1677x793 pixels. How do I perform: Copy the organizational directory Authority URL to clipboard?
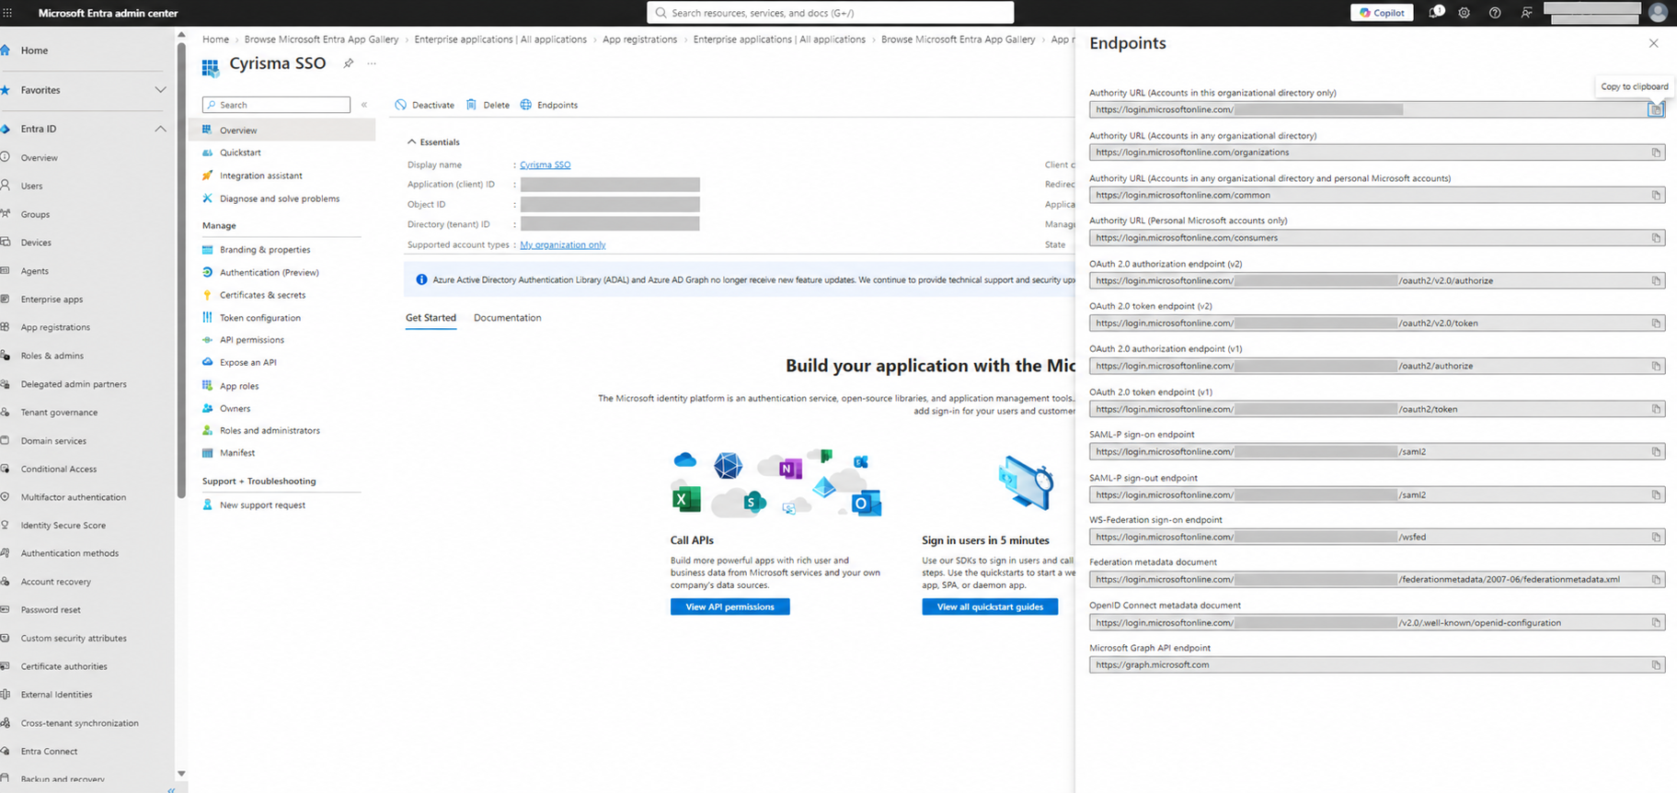1656,109
